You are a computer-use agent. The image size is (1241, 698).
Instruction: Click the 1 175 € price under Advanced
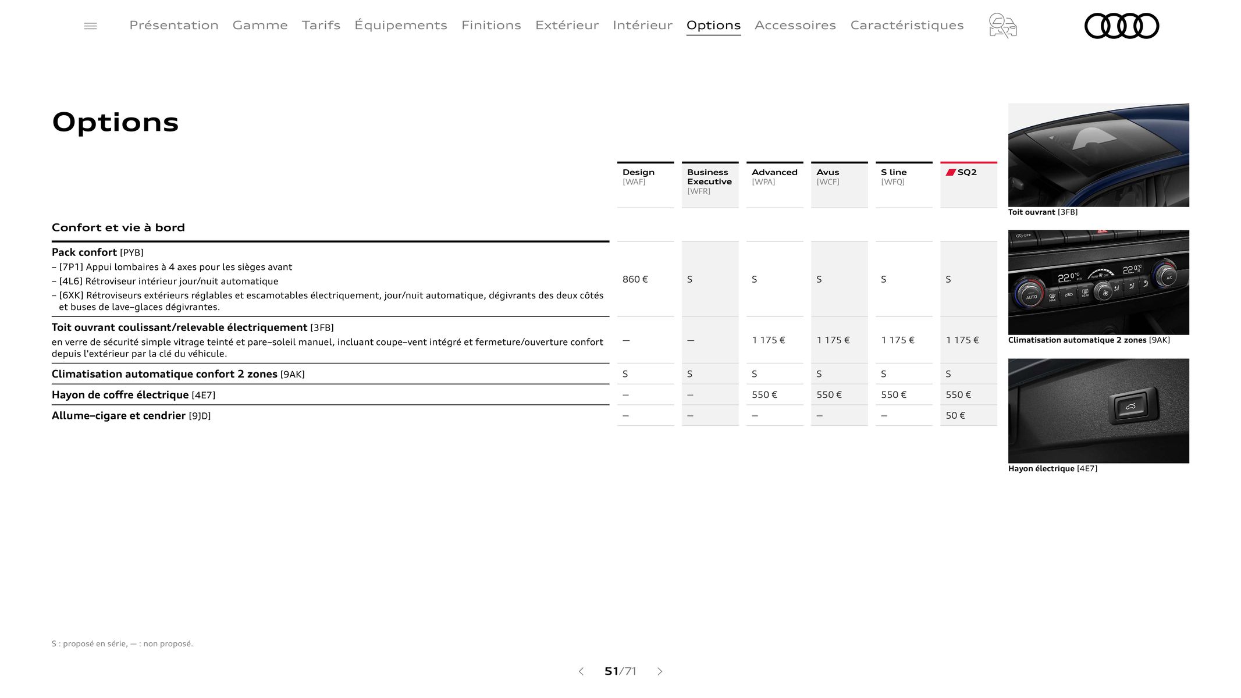(769, 340)
